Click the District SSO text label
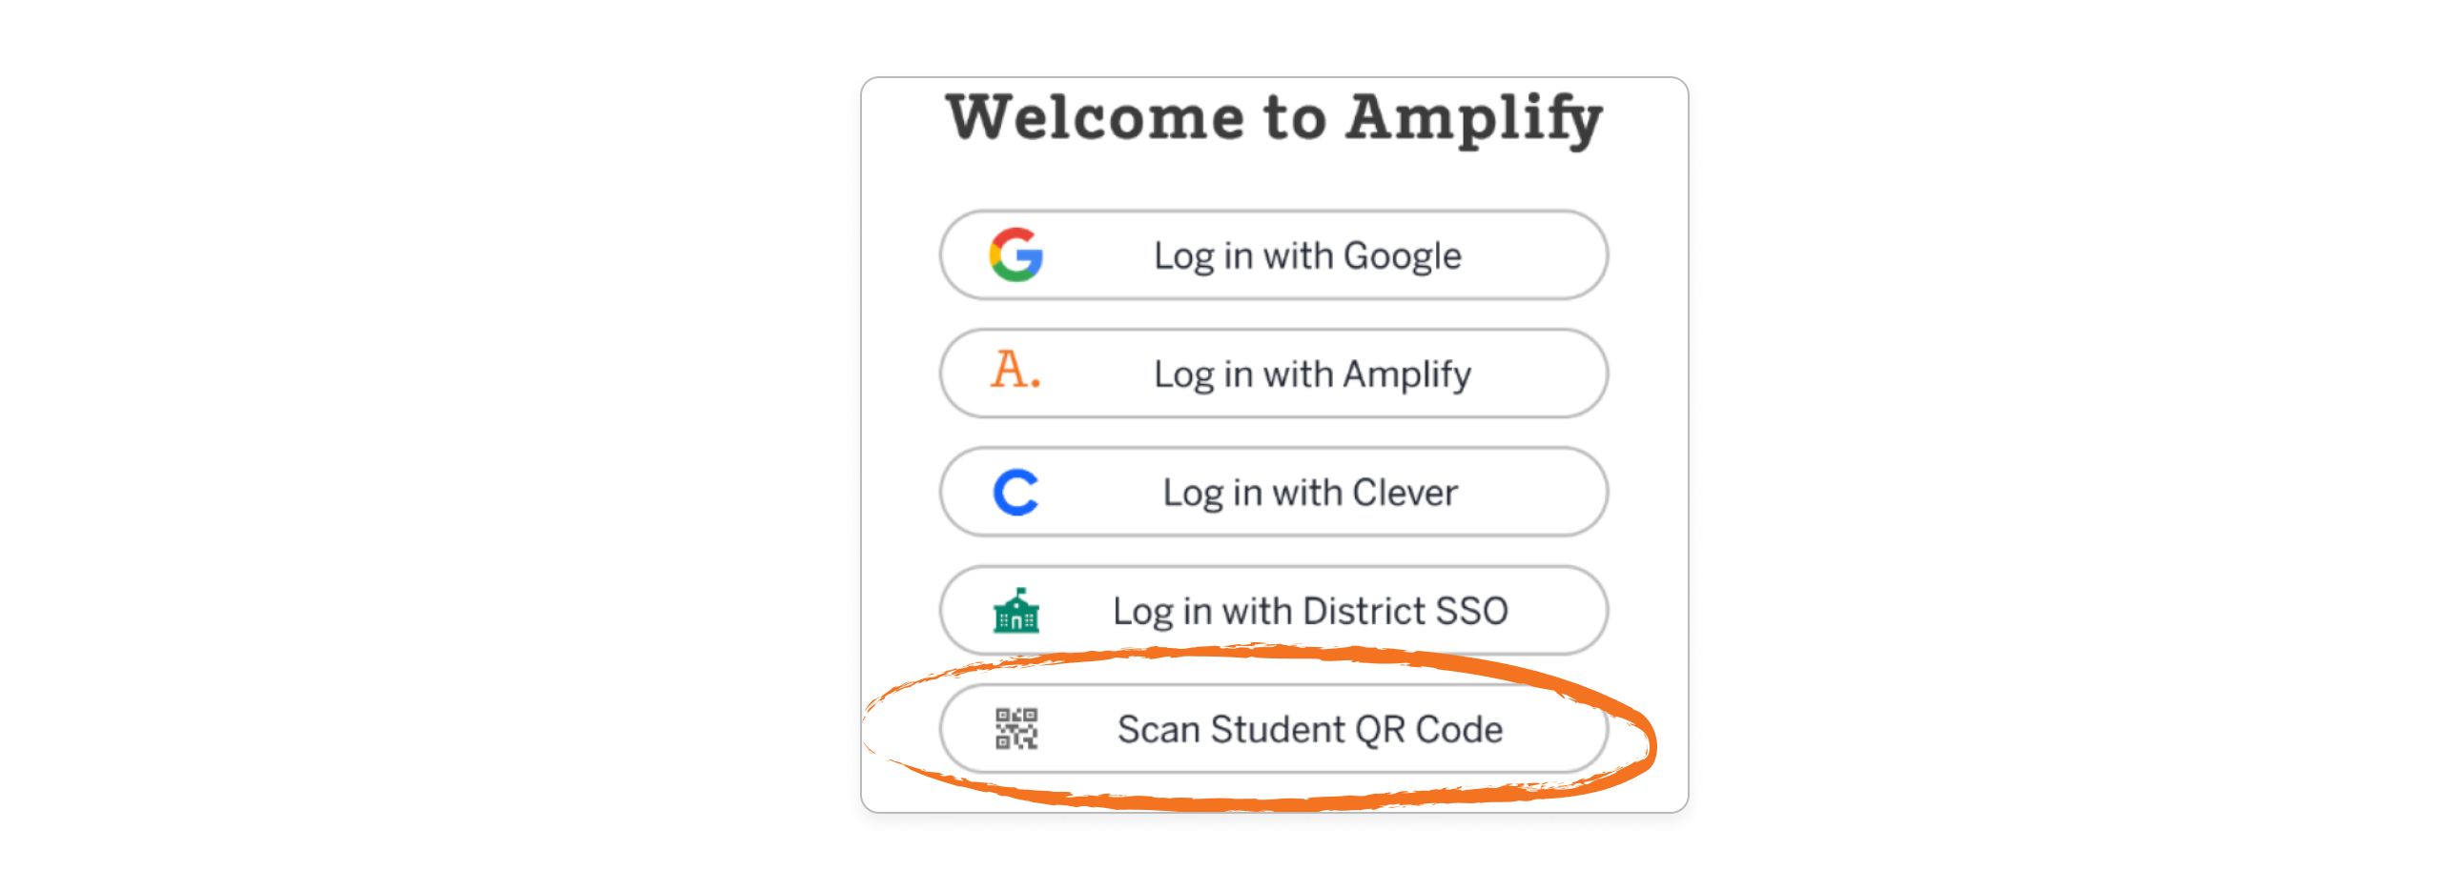Screen dimensions: 2441x890 point(1405,611)
